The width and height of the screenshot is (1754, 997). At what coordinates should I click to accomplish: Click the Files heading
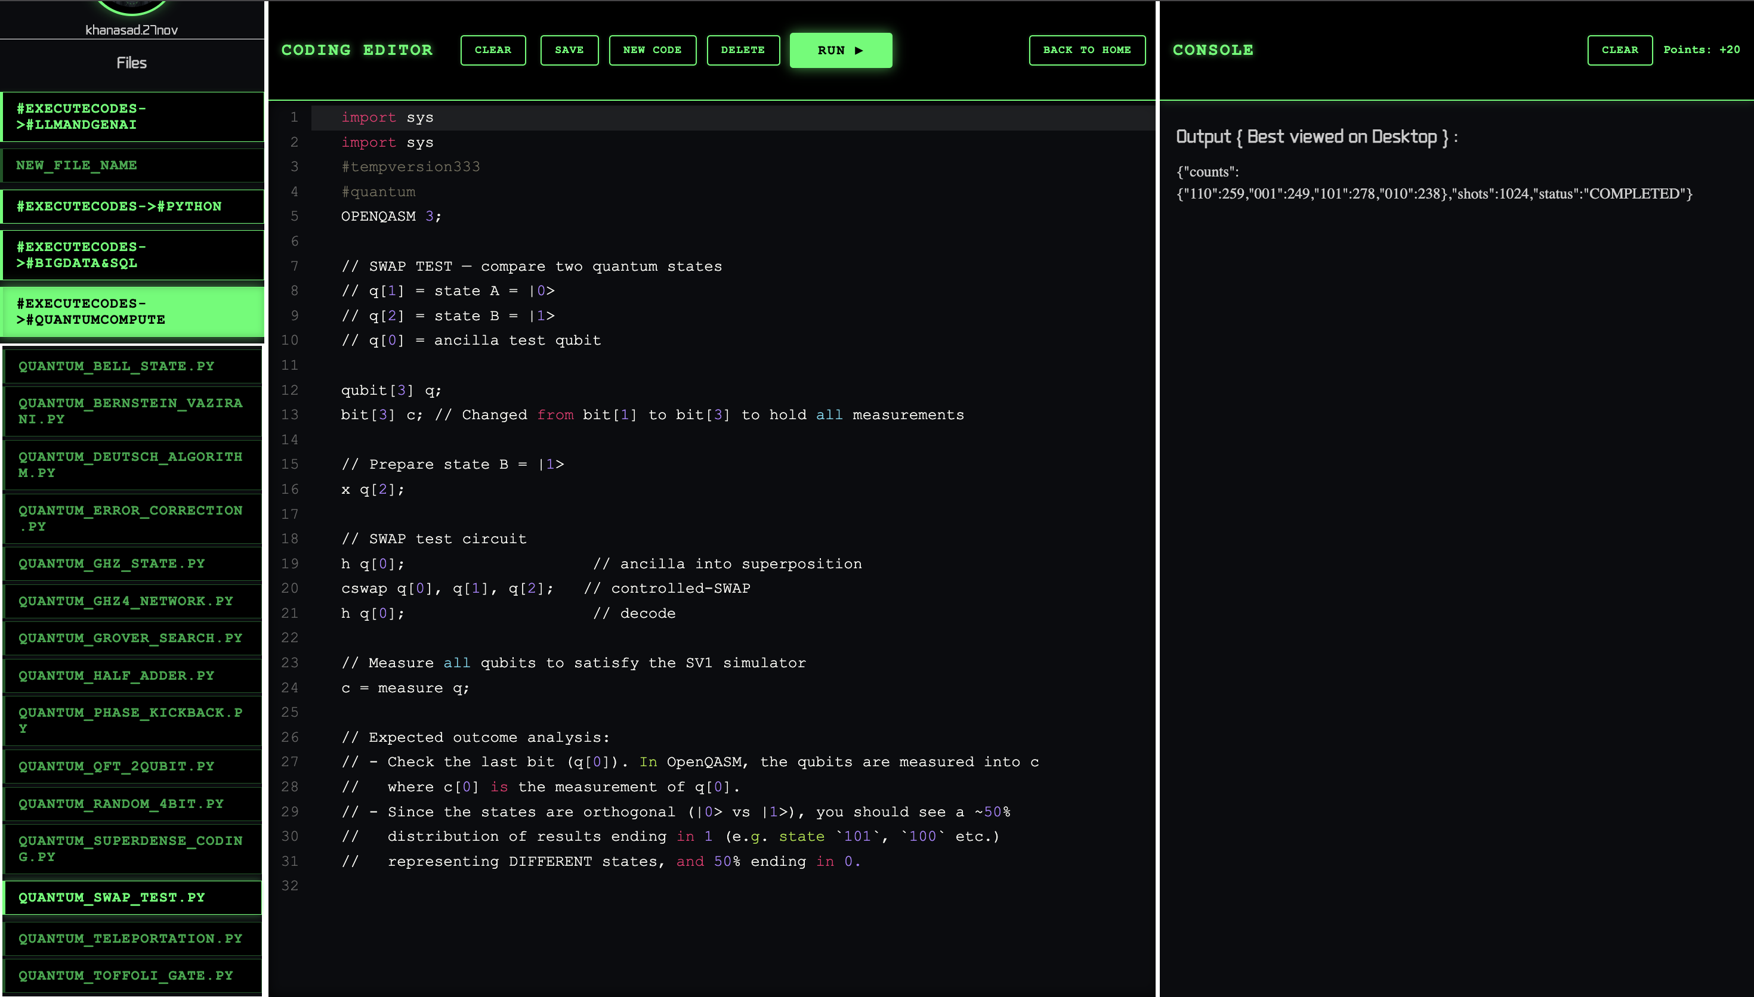click(x=131, y=63)
